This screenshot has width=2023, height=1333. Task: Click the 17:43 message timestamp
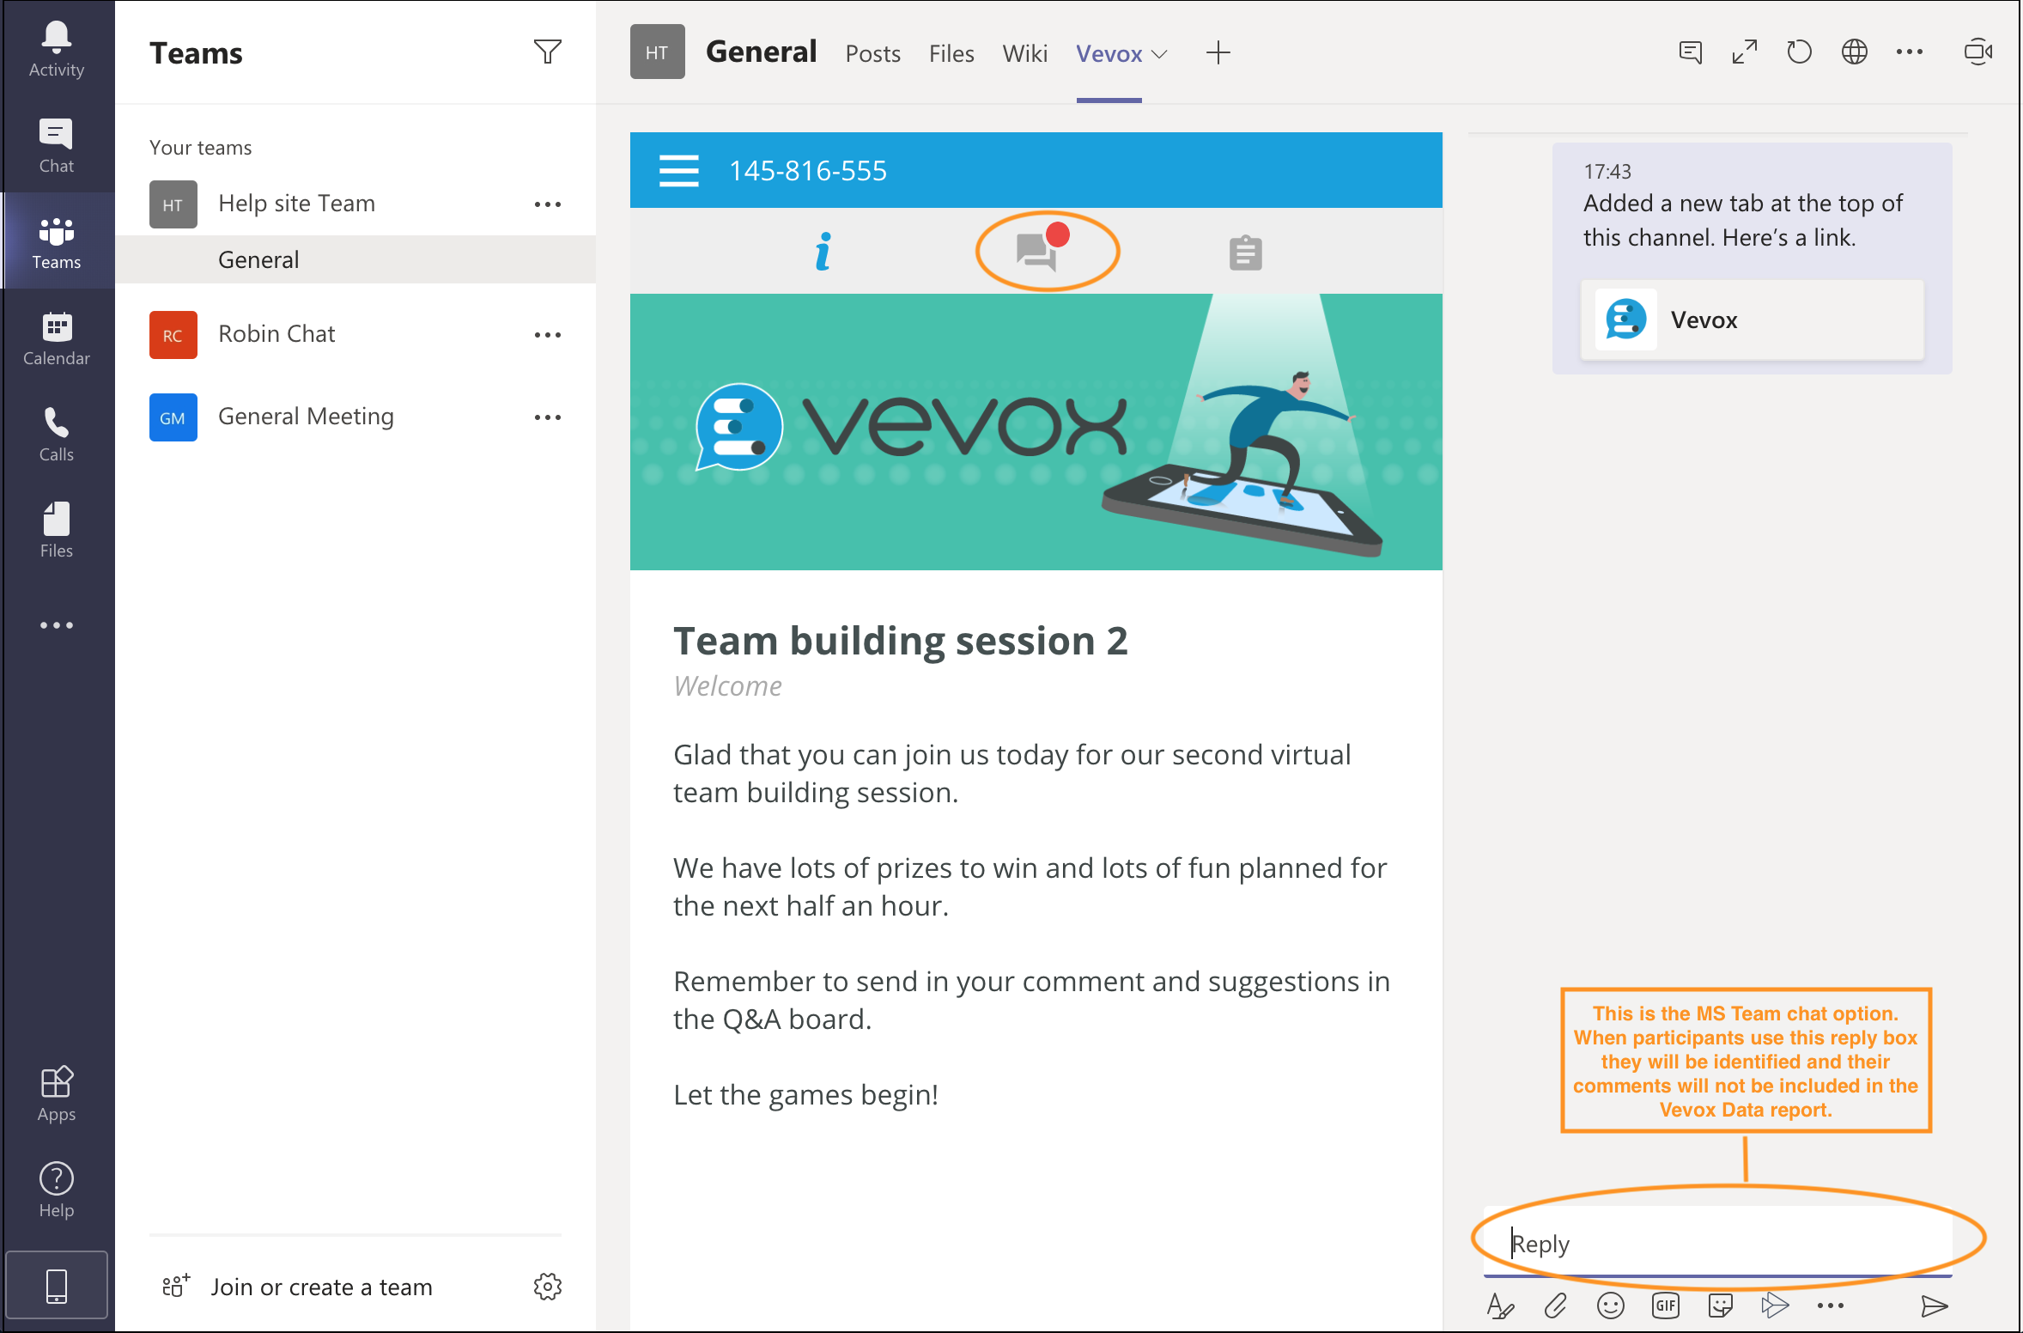point(1607,172)
